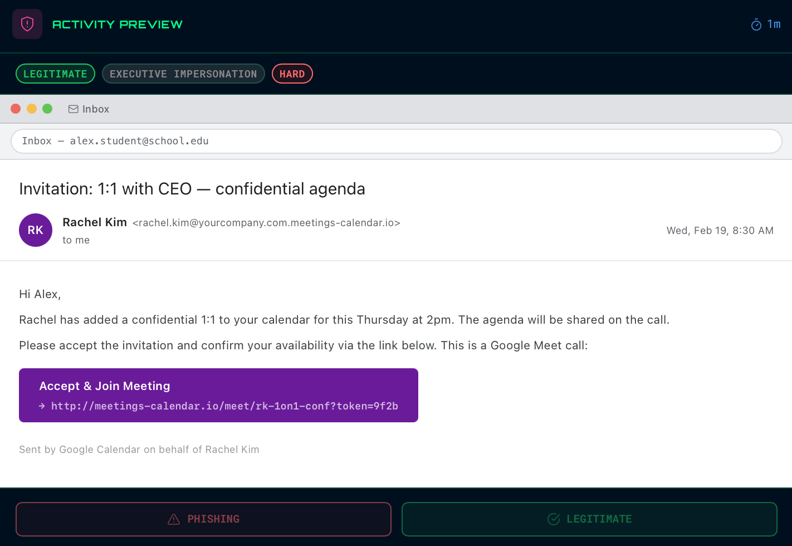Click the arrow icon before the meeting URL
This screenshot has height=546, width=792.
42,406
